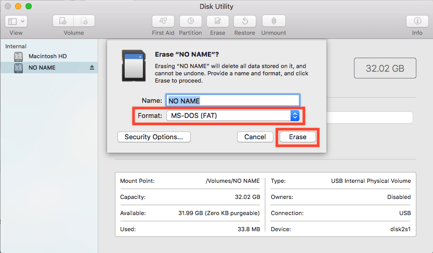Eject the NO NAME volume

[x=92, y=68]
